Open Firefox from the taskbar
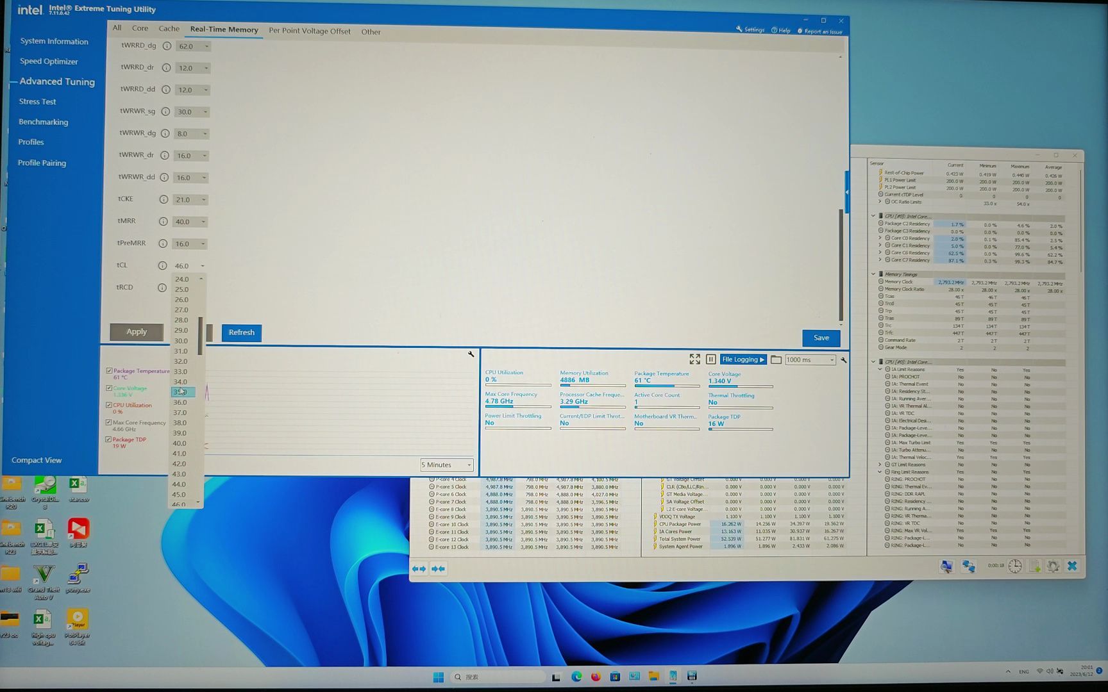 pos(596,677)
